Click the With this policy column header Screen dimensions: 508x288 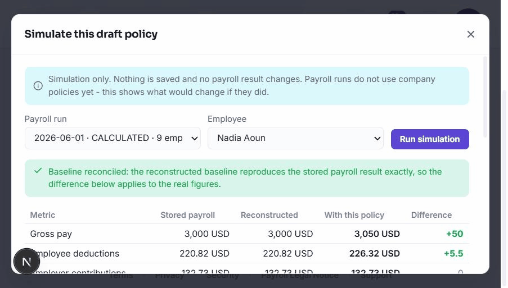tap(354, 215)
